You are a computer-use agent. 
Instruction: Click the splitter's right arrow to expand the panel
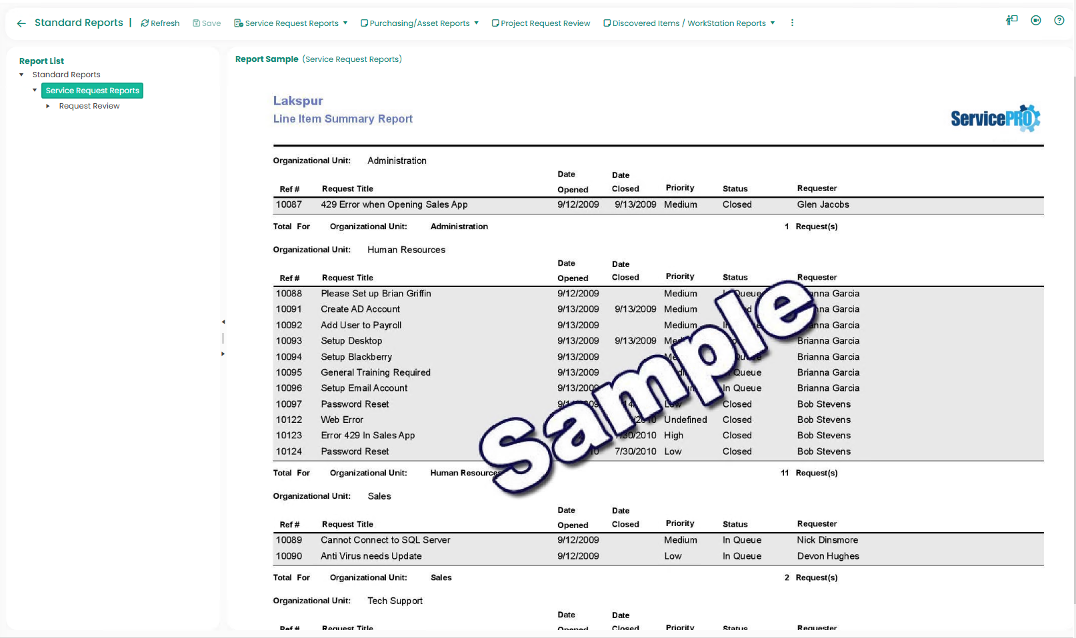223,354
